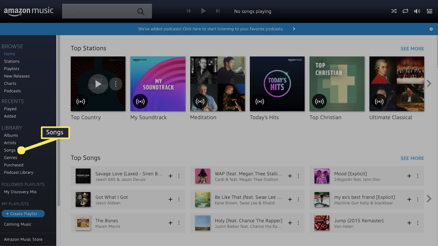Open Calming Music playlist
This screenshot has width=438, height=246.
(18, 224)
